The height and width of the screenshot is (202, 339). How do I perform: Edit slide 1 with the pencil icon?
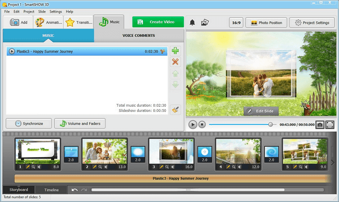pyautogui.click(x=28, y=167)
